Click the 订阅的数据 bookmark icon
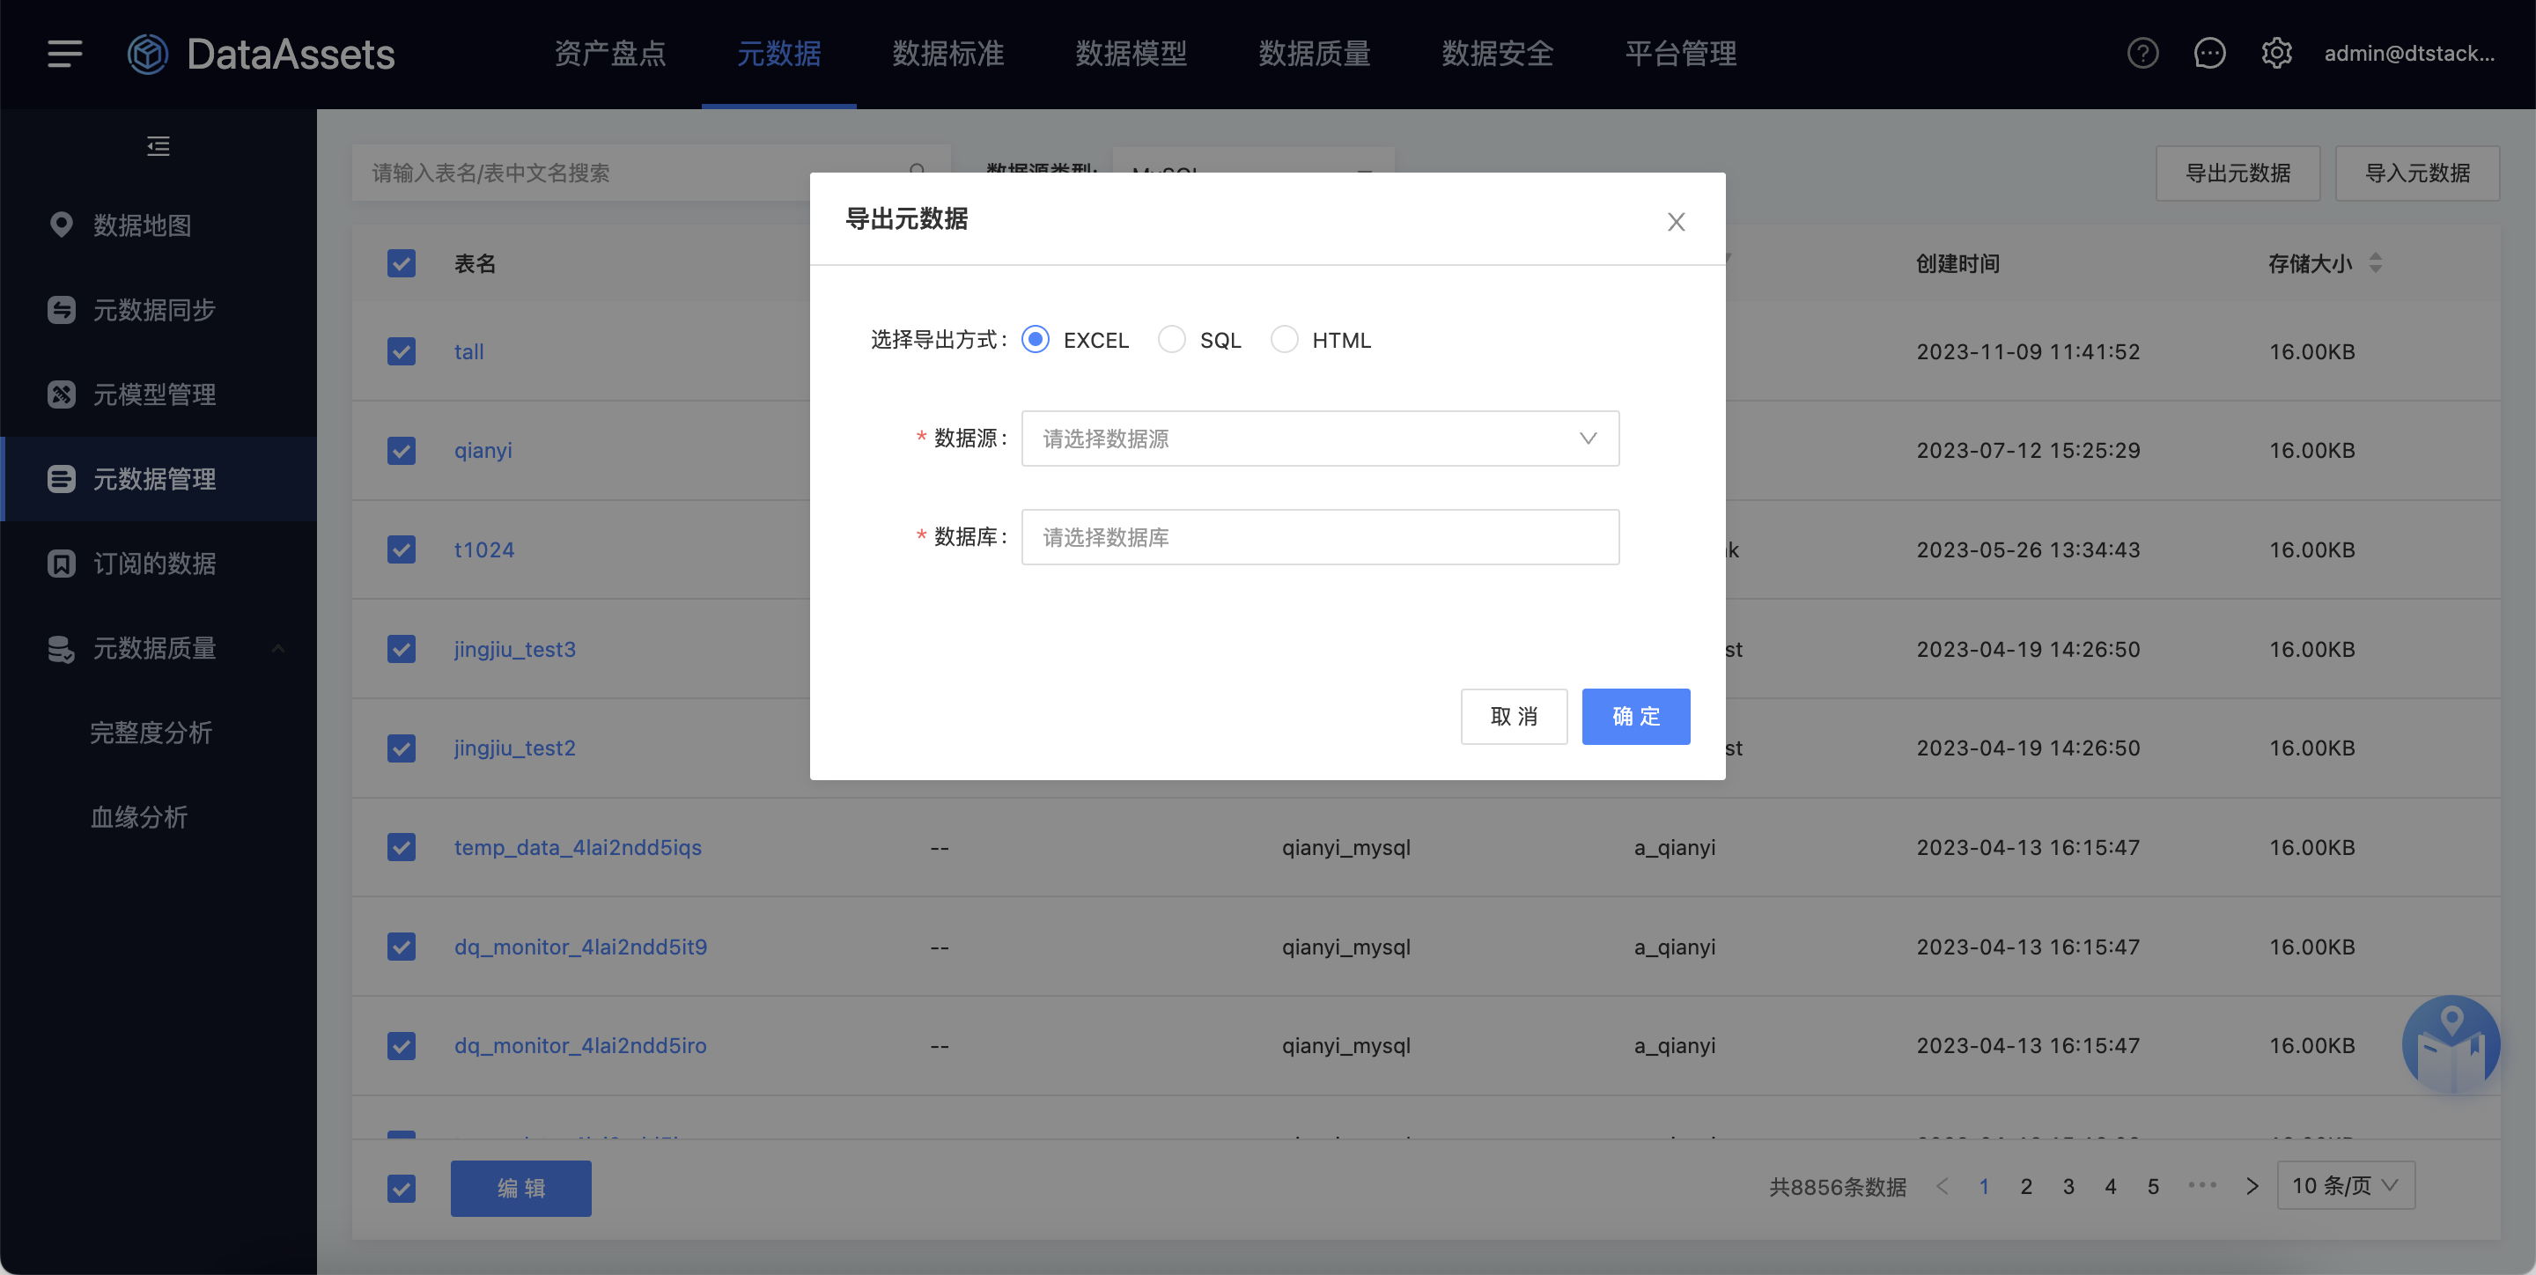This screenshot has height=1275, width=2536. point(61,564)
